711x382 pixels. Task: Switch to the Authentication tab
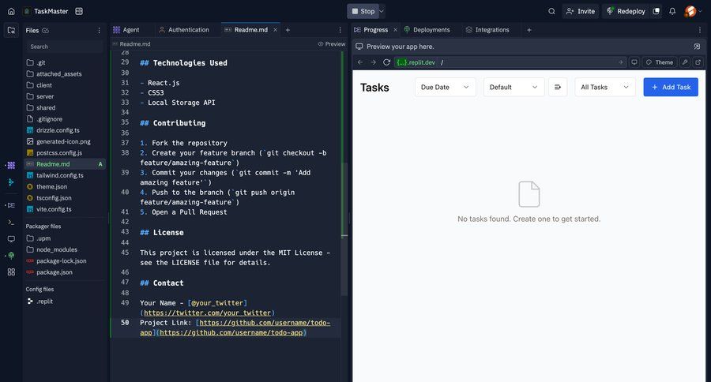pyautogui.click(x=188, y=30)
